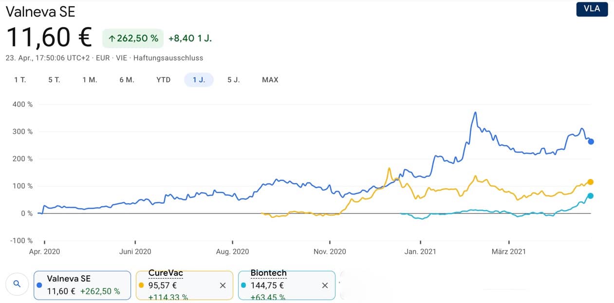614x303 pixels.
Task: Click the 95,57 € CureVac price
Action: point(163,285)
